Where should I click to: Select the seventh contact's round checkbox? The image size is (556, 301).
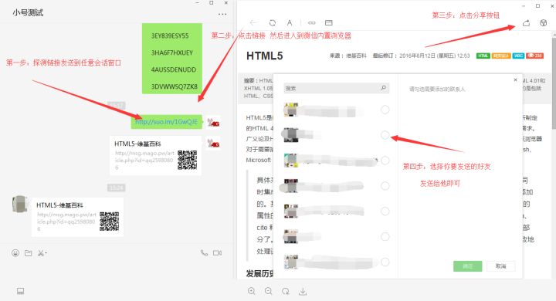pos(385,262)
